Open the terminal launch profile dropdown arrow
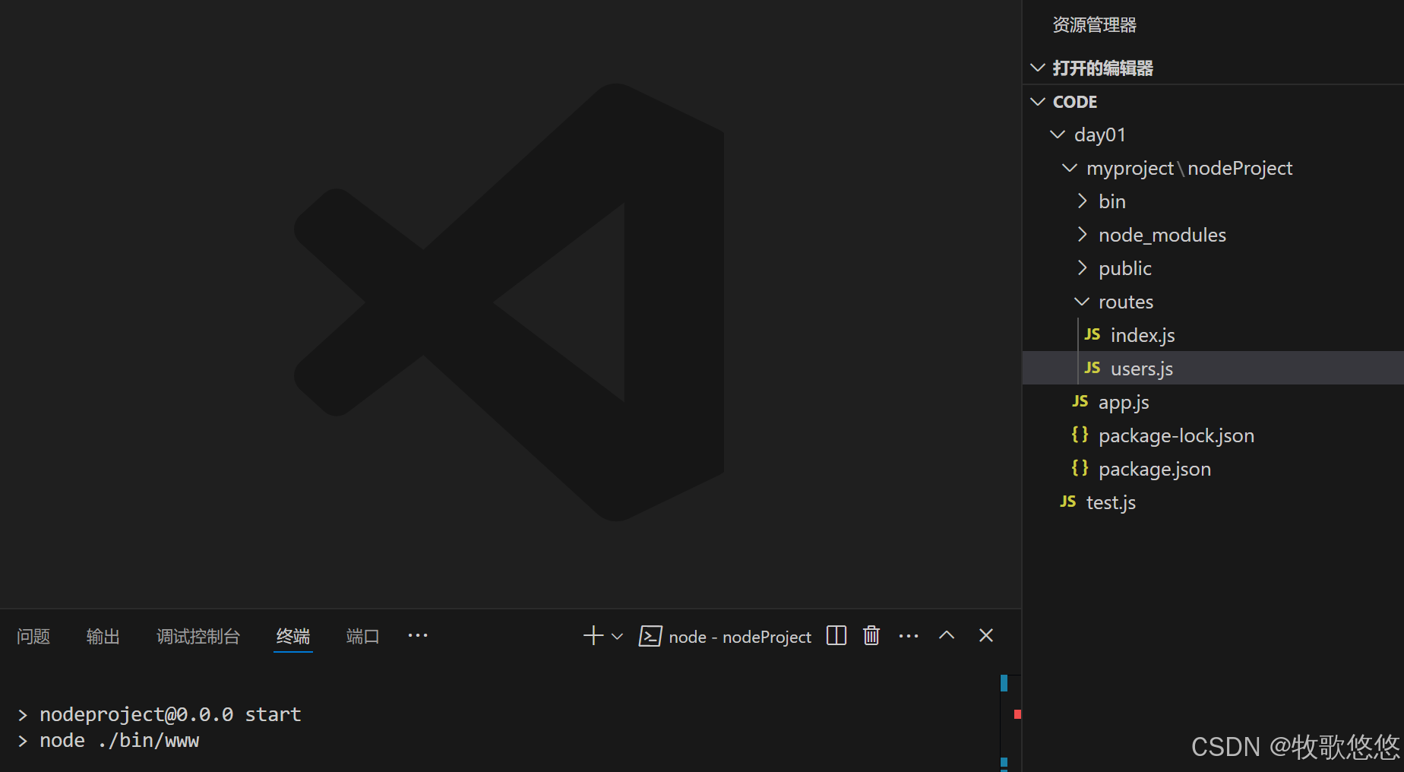Viewport: 1404px width, 772px height. 617,637
